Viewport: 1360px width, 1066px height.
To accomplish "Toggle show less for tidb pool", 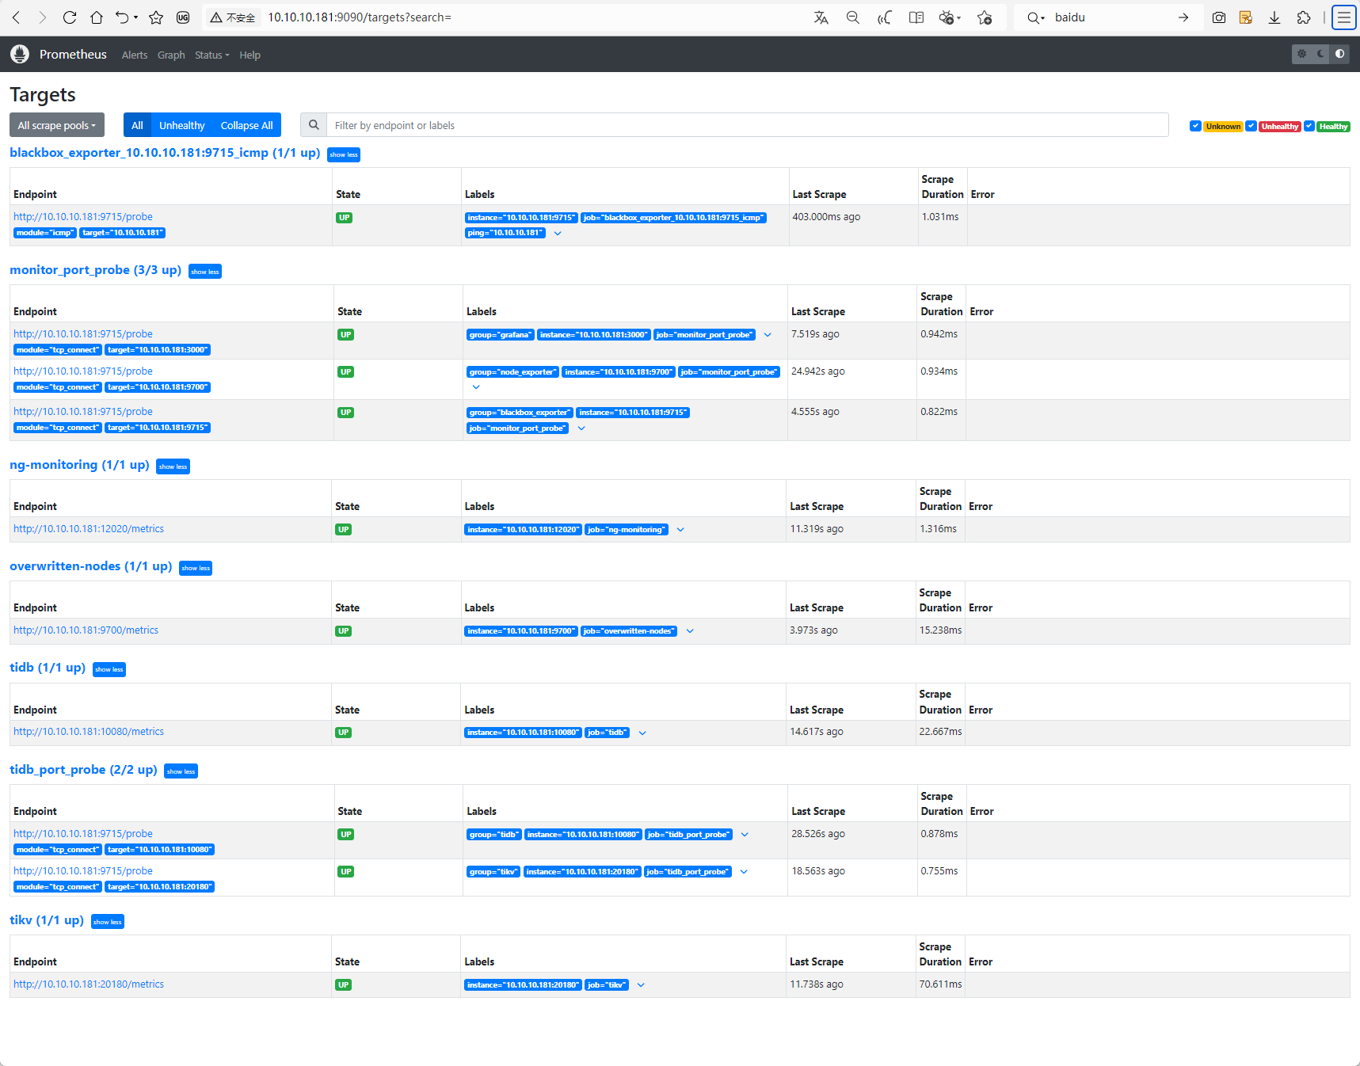I will (x=109, y=669).
